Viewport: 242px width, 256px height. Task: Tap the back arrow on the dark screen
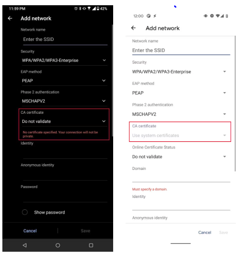point(10,18)
